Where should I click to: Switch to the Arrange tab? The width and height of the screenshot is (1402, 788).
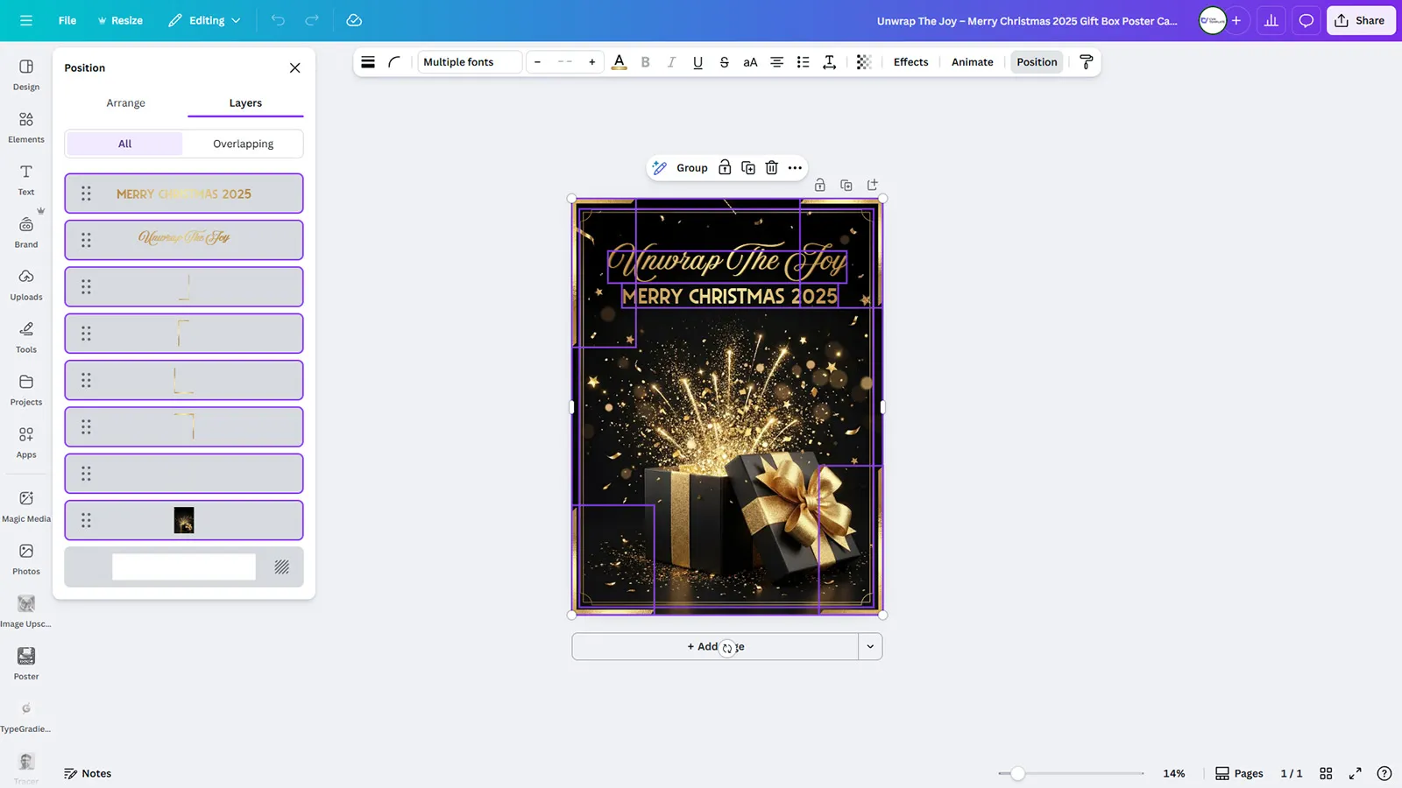pos(125,102)
